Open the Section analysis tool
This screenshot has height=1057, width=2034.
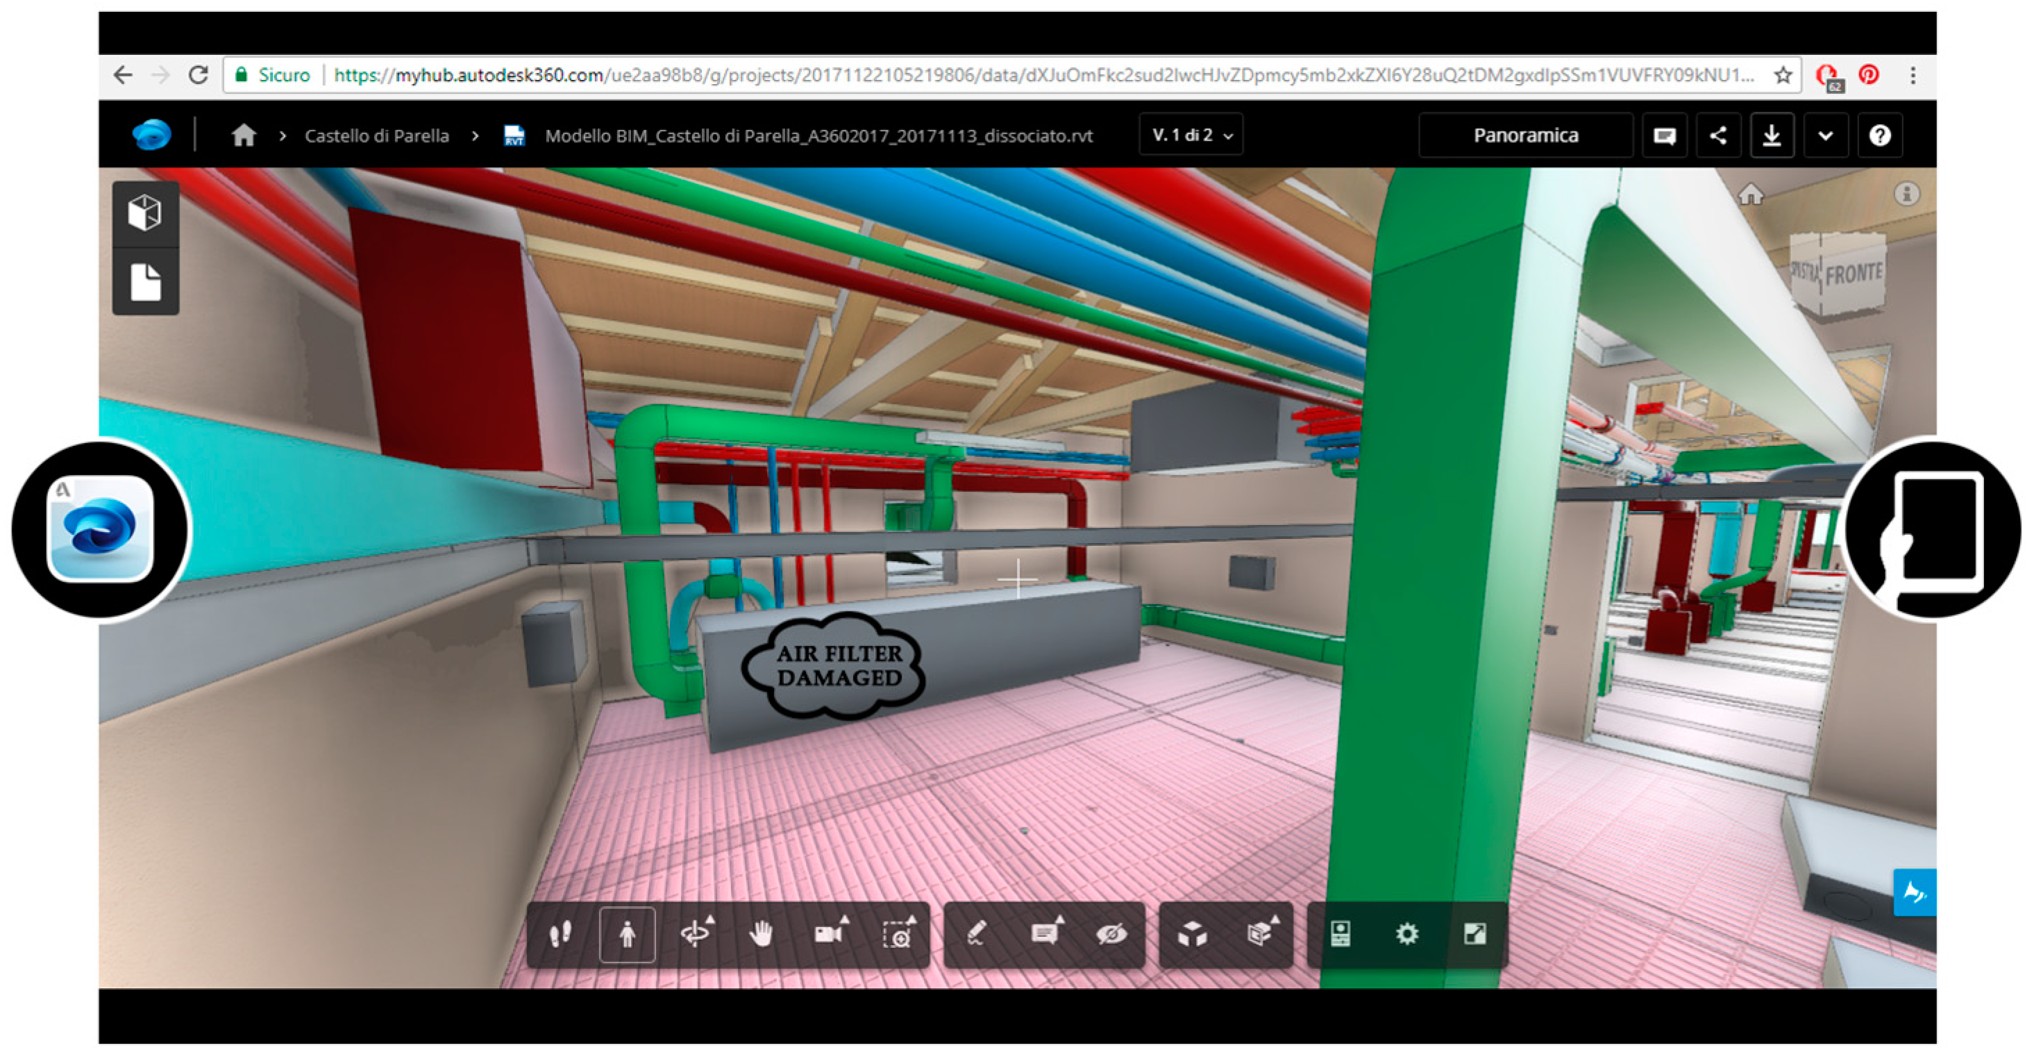coord(1261,935)
